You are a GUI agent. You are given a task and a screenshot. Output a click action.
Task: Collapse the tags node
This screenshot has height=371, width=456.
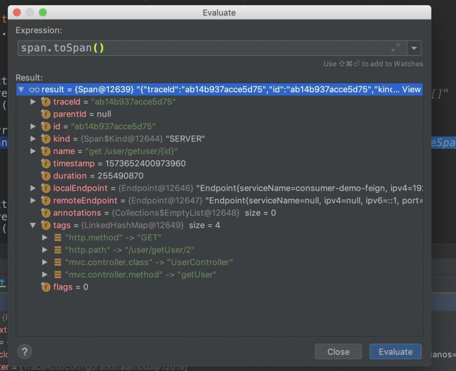[x=34, y=226]
